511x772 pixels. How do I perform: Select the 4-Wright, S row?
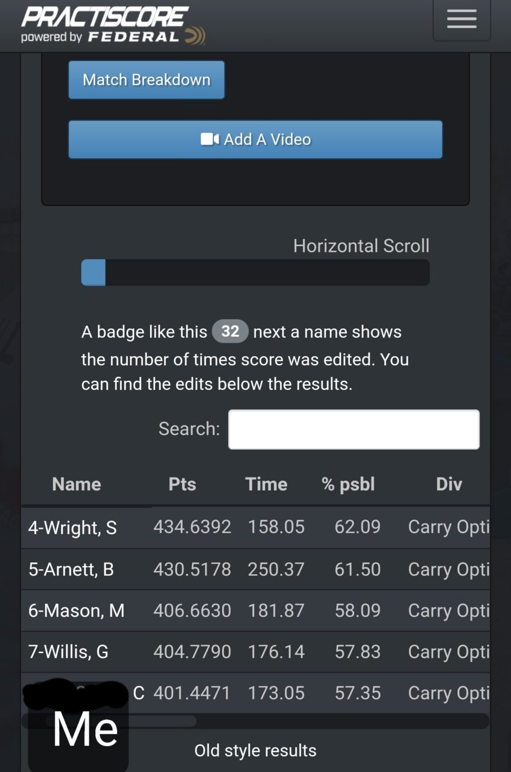tap(255, 527)
